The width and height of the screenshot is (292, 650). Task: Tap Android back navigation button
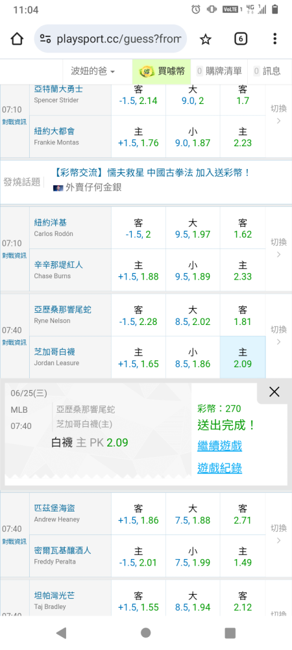point(61,632)
